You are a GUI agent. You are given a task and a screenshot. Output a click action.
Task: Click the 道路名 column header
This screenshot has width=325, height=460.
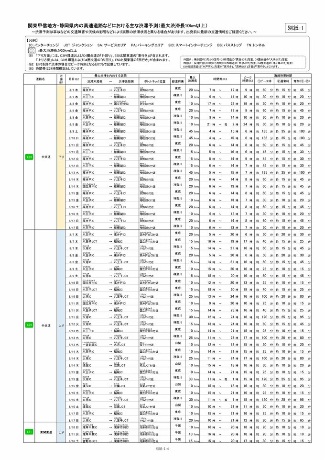tap(41, 79)
